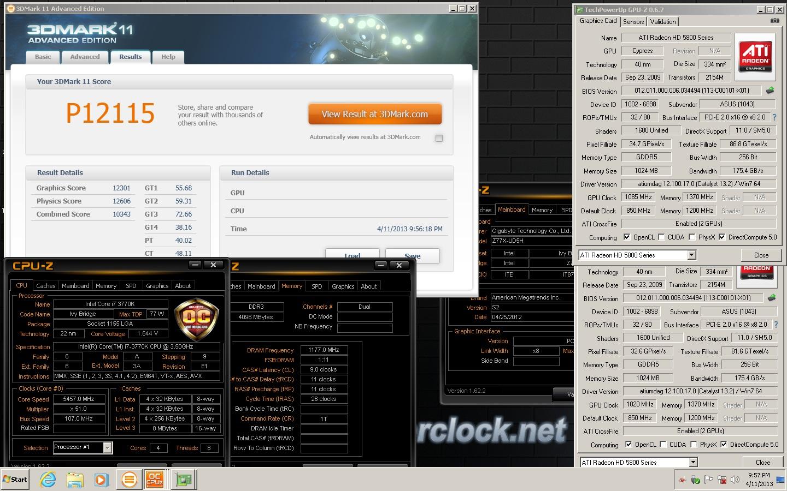
Task: Click View Result at 3DMark.com button
Action: (375, 114)
